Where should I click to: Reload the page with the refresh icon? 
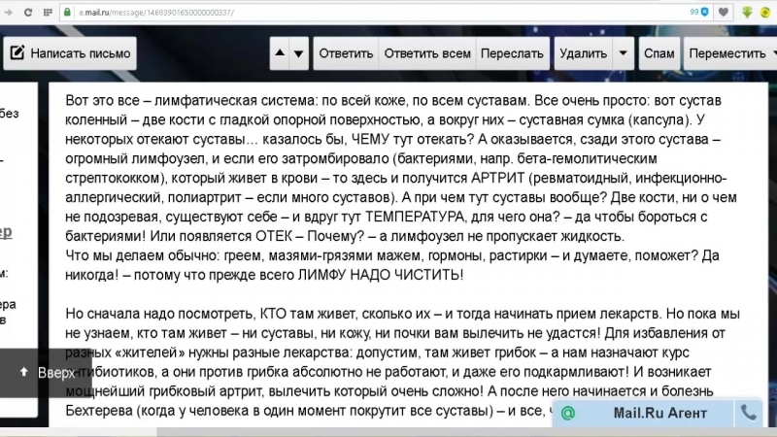coord(28,13)
